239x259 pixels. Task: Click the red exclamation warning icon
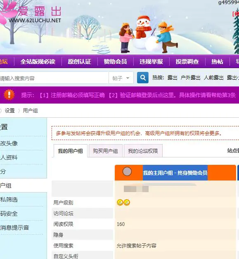click(9, 95)
